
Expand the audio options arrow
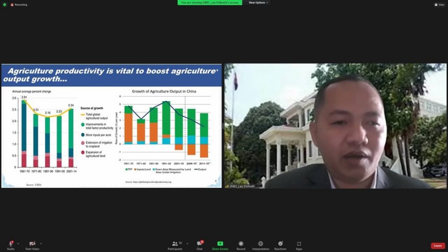coord(18,244)
